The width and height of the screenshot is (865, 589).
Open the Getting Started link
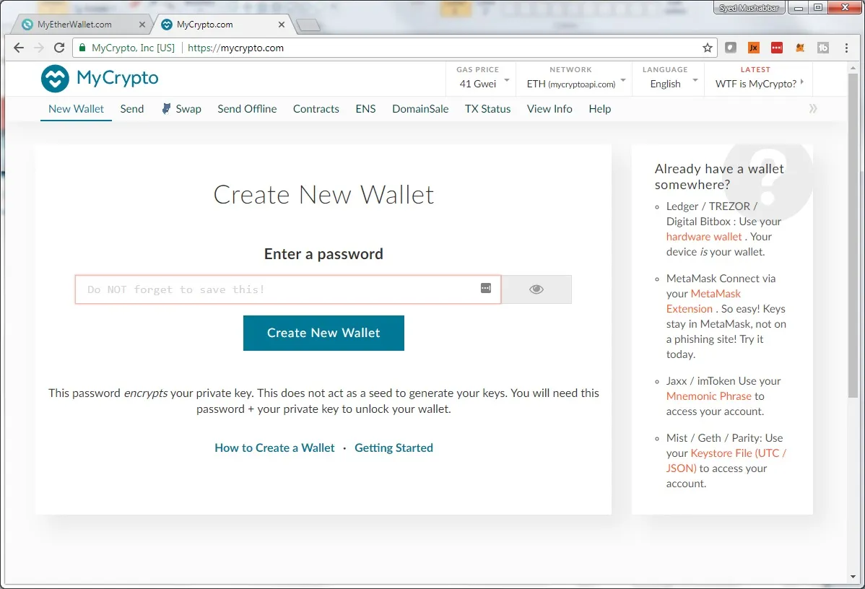[x=394, y=448]
